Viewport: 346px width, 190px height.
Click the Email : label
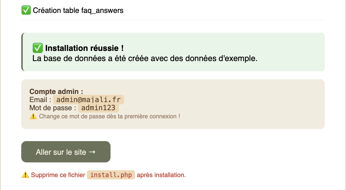tap(40, 100)
